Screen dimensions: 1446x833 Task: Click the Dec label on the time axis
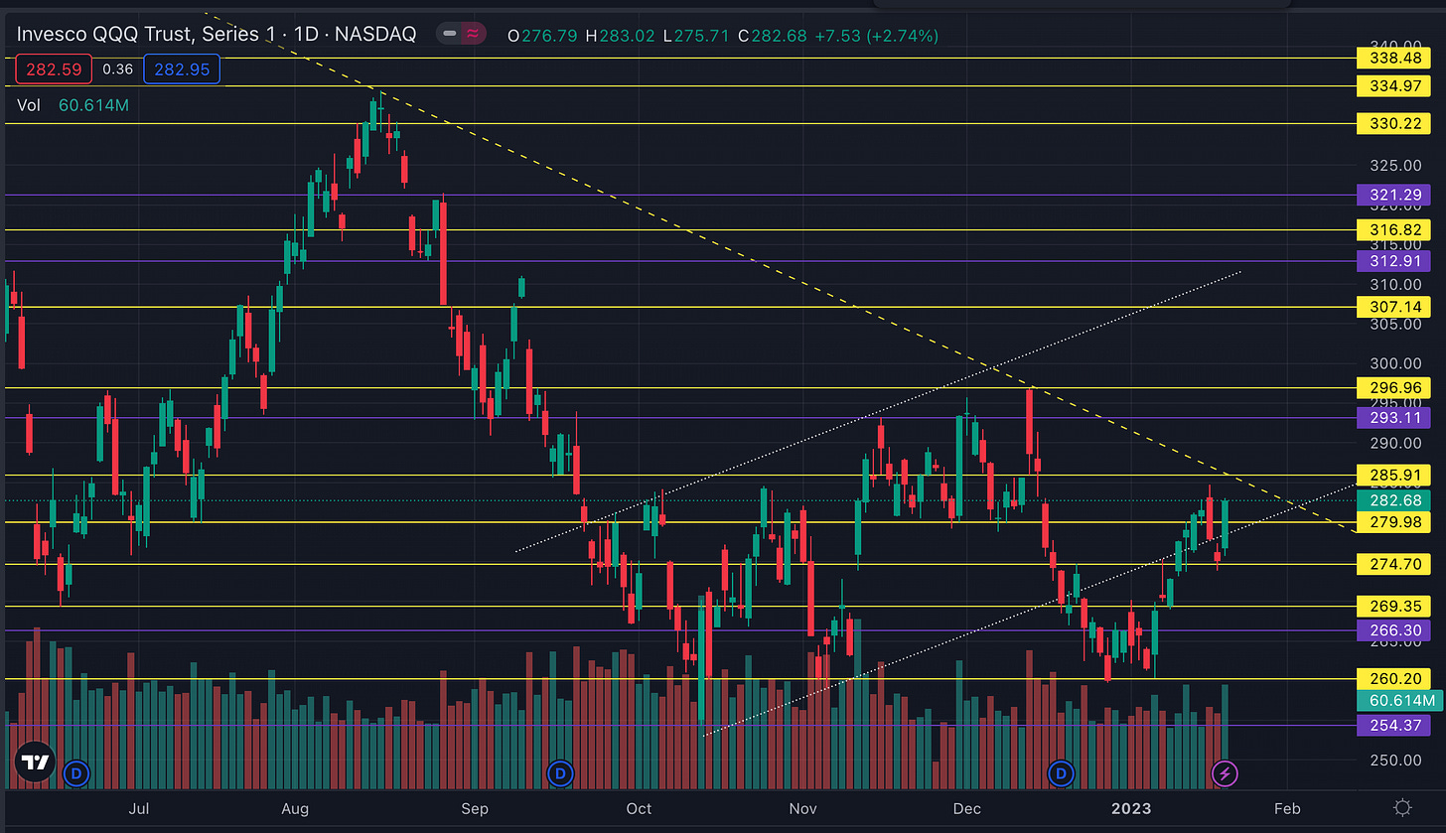pos(966,808)
